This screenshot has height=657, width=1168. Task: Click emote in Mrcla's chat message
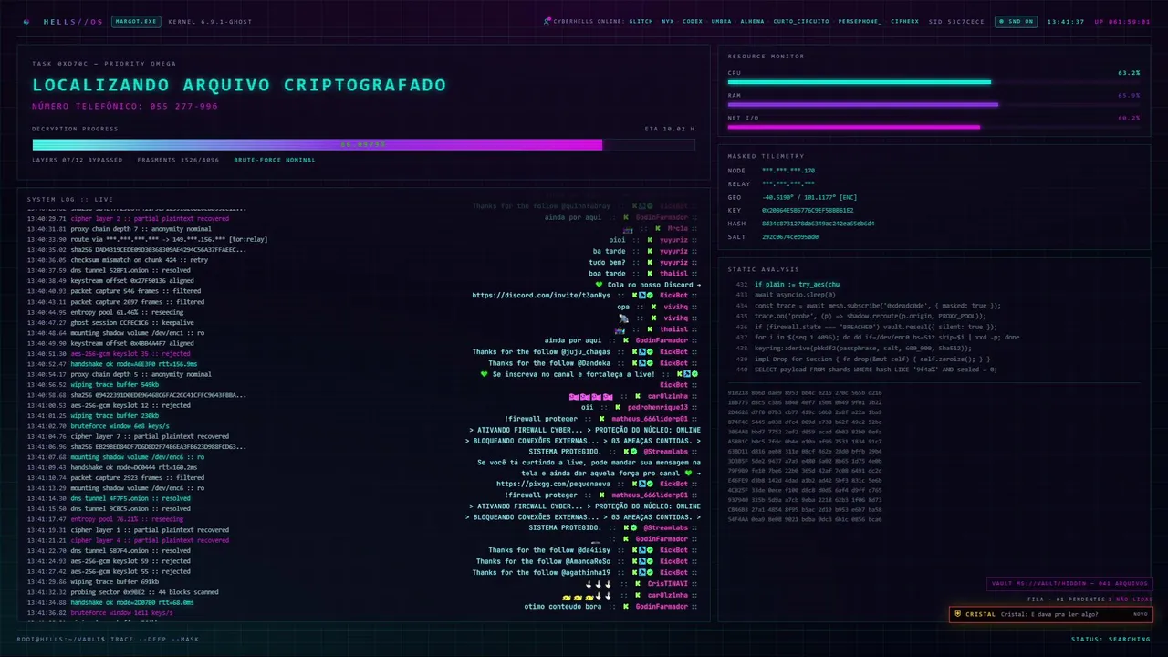pyautogui.click(x=629, y=228)
